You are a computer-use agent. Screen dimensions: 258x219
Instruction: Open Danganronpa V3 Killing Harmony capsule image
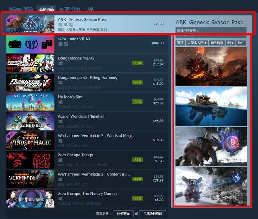[31, 82]
